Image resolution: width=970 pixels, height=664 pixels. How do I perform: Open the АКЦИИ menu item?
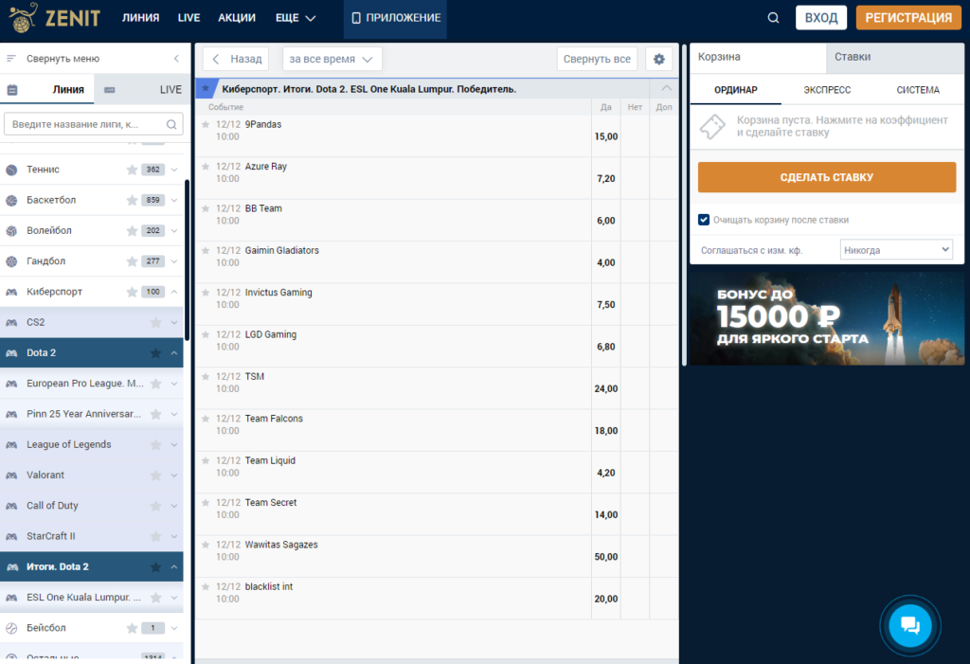[x=236, y=18]
